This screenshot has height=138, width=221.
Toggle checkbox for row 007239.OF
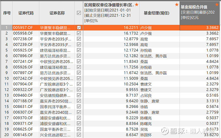click(x=79, y=44)
